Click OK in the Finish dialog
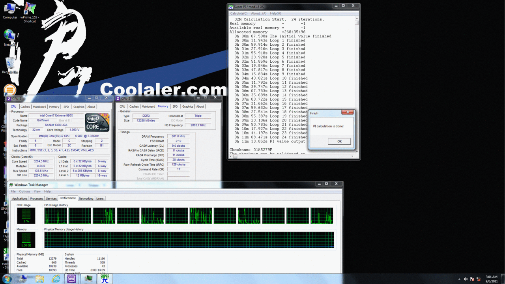Image resolution: width=505 pixels, height=284 pixels. click(x=339, y=141)
